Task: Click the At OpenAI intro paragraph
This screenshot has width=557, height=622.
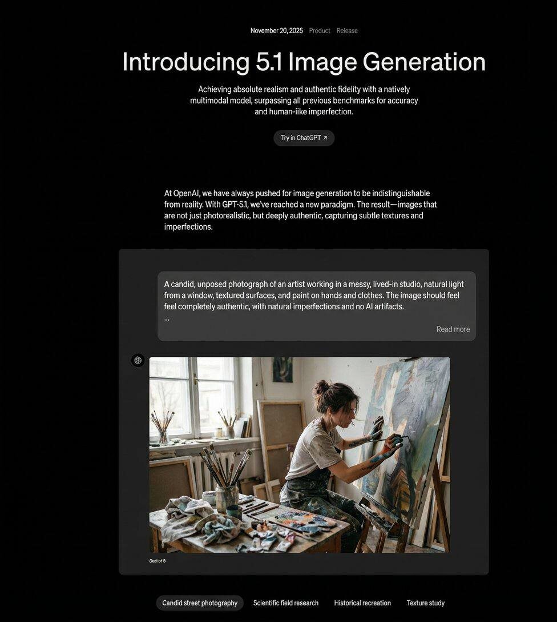Action: tap(300, 210)
